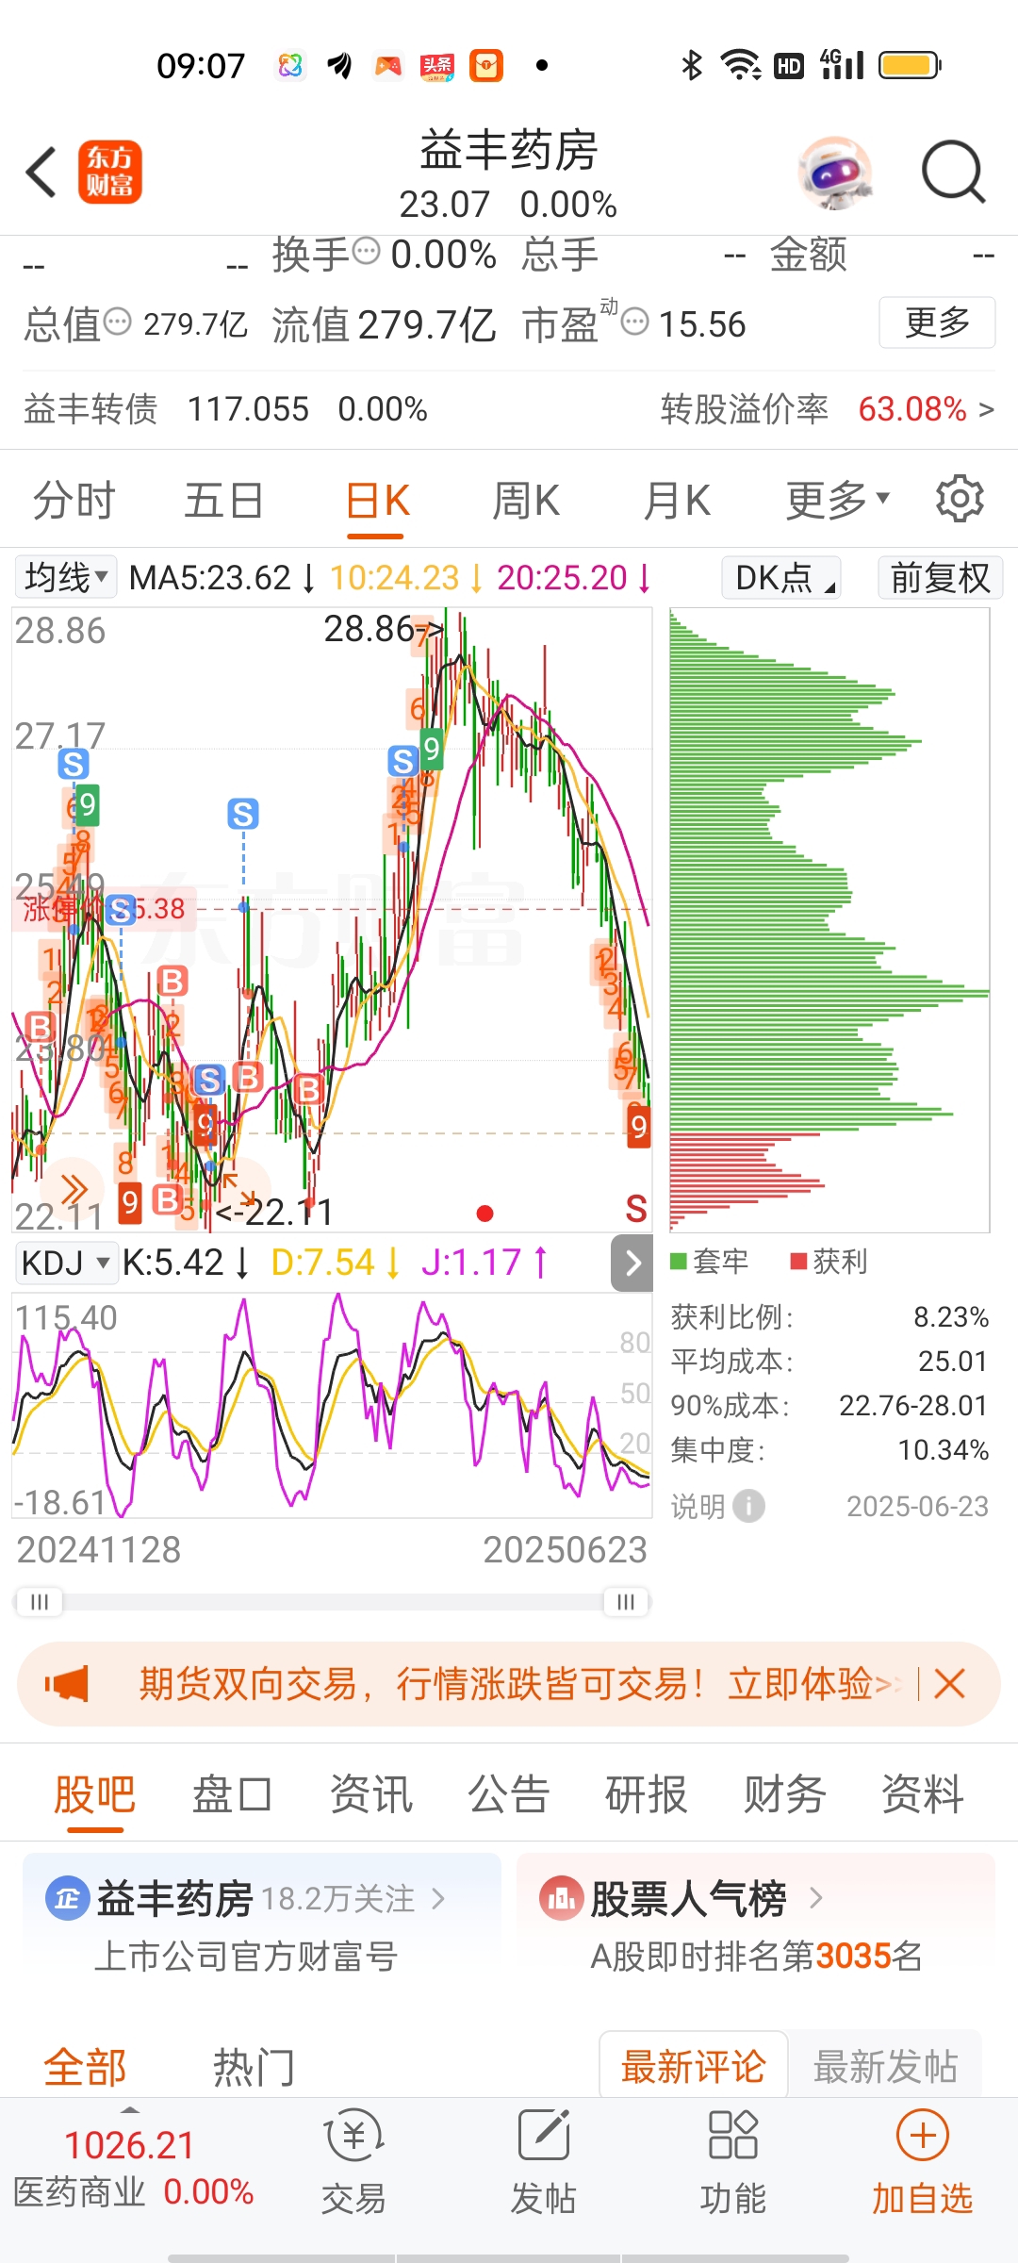Tap the orange double-chevron on the chart

74,1189
